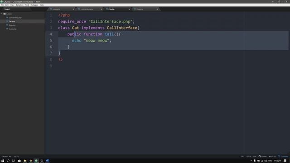
Task: Open Windows taskbar search
Action: [x=8, y=161]
